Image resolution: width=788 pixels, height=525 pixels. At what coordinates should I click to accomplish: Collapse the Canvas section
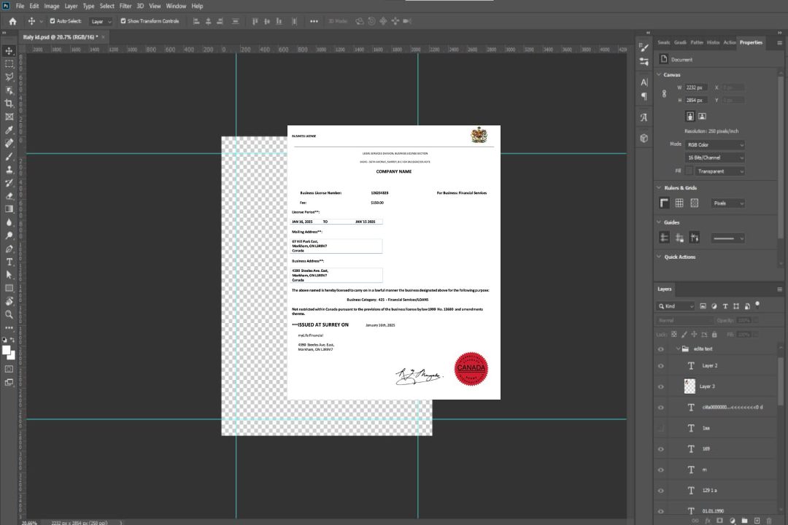[x=659, y=75]
